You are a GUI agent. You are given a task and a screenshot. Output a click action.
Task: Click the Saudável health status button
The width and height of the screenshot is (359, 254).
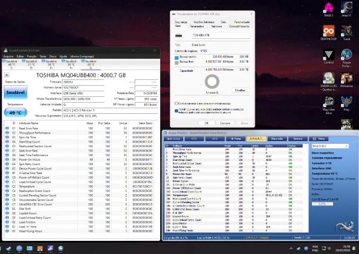(x=15, y=92)
